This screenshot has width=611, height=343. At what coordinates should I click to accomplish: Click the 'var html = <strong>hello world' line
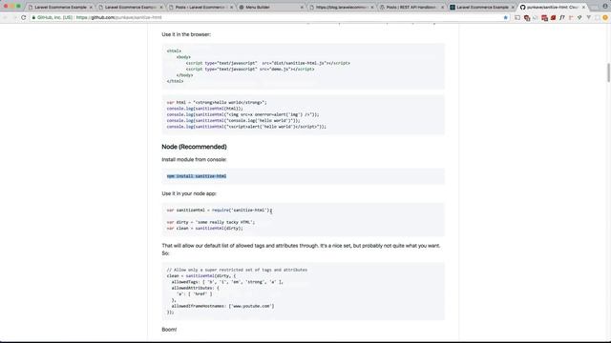217,102
